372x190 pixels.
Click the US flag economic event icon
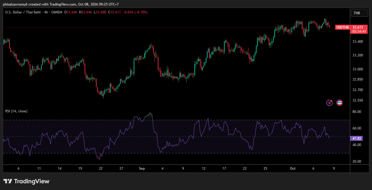339,102
